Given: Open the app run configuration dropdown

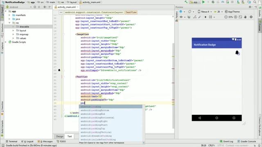Looking at the screenshot, I should click(195, 2).
